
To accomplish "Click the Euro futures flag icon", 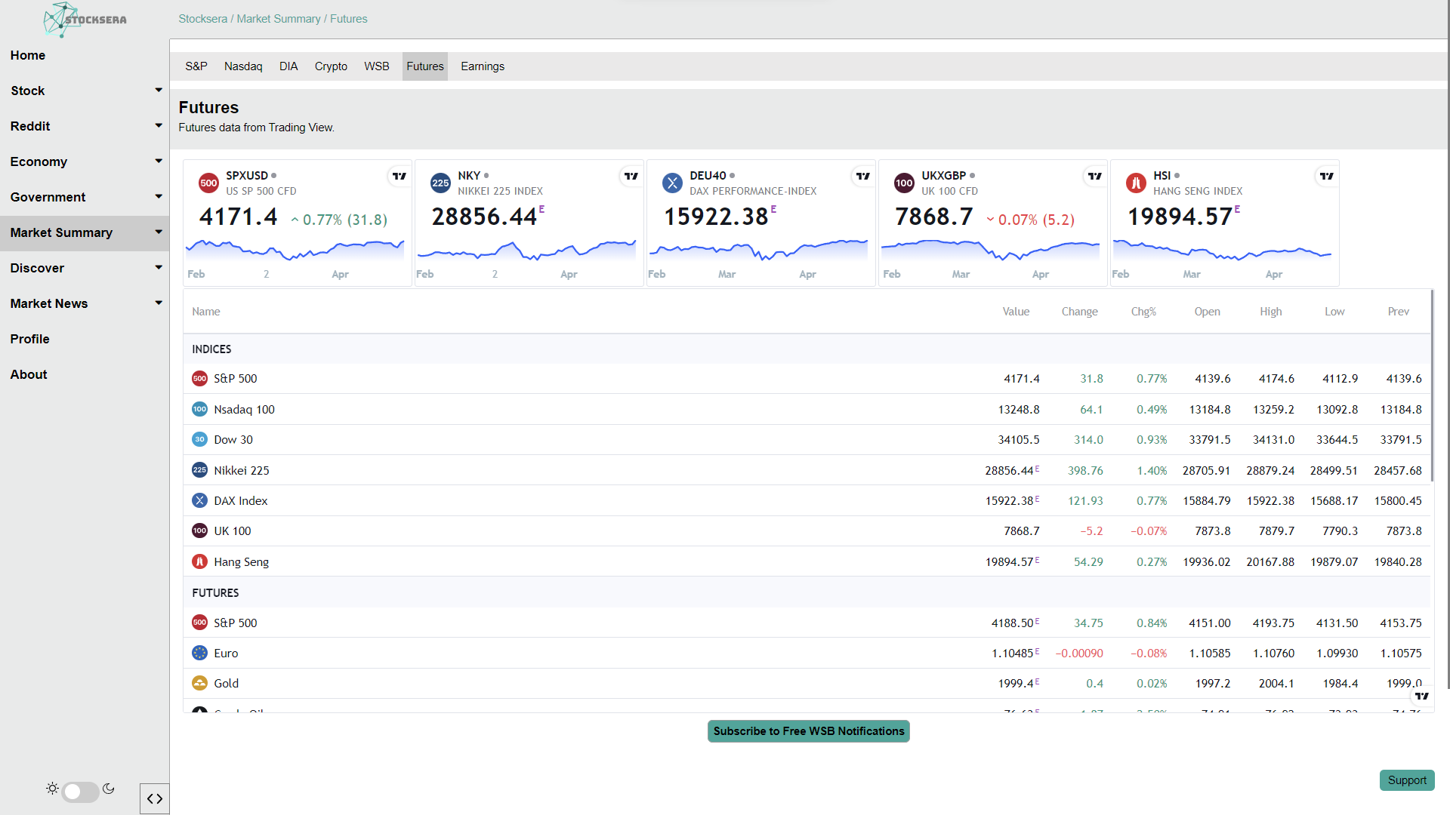I will [199, 653].
